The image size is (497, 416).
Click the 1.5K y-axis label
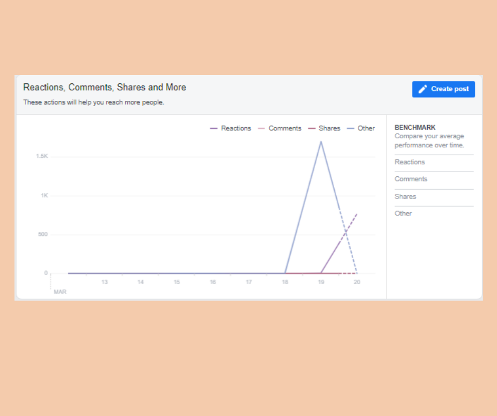coord(42,156)
